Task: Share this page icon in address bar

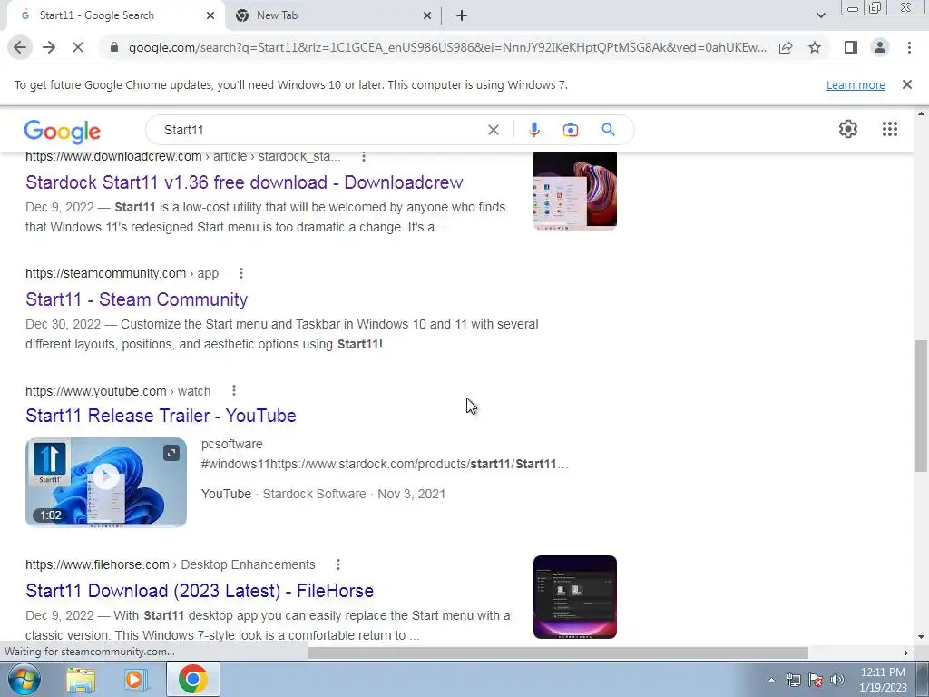Action: point(786,47)
